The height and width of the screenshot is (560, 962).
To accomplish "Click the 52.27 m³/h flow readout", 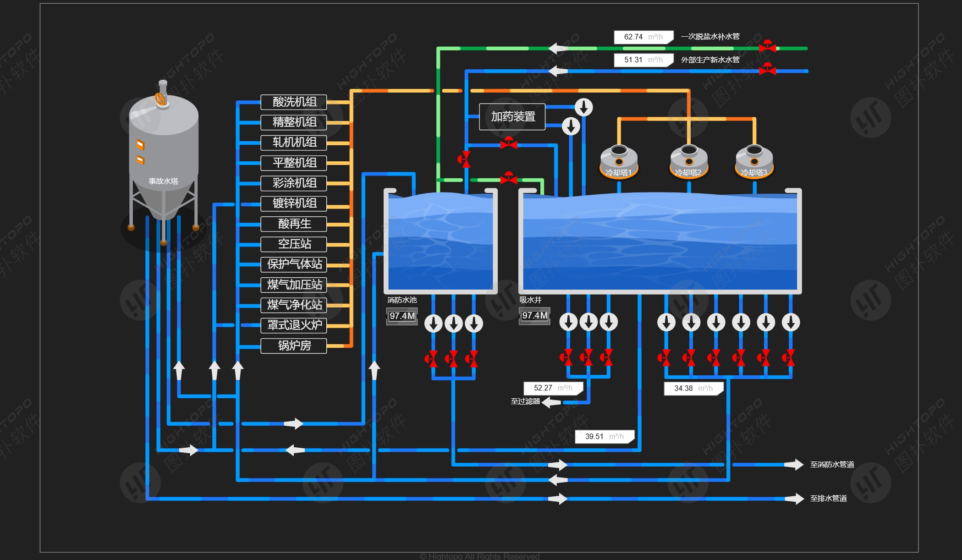I will coord(553,388).
